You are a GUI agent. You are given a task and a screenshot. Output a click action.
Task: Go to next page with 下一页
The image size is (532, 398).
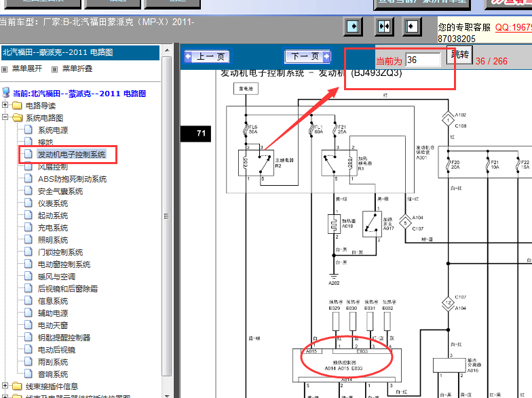tap(307, 56)
